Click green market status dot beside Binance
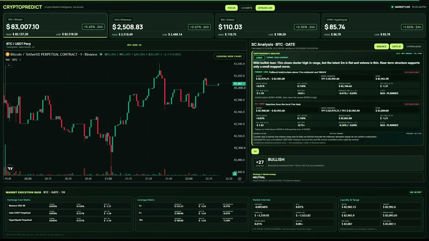This screenshot has width=429, height=241. 101,54
